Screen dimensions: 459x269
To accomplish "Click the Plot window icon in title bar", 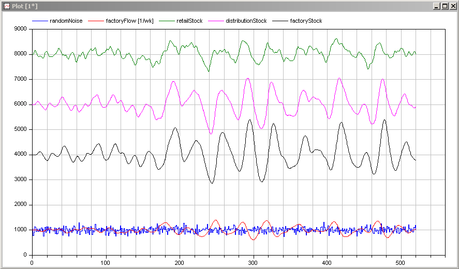I will pos(7,5).
